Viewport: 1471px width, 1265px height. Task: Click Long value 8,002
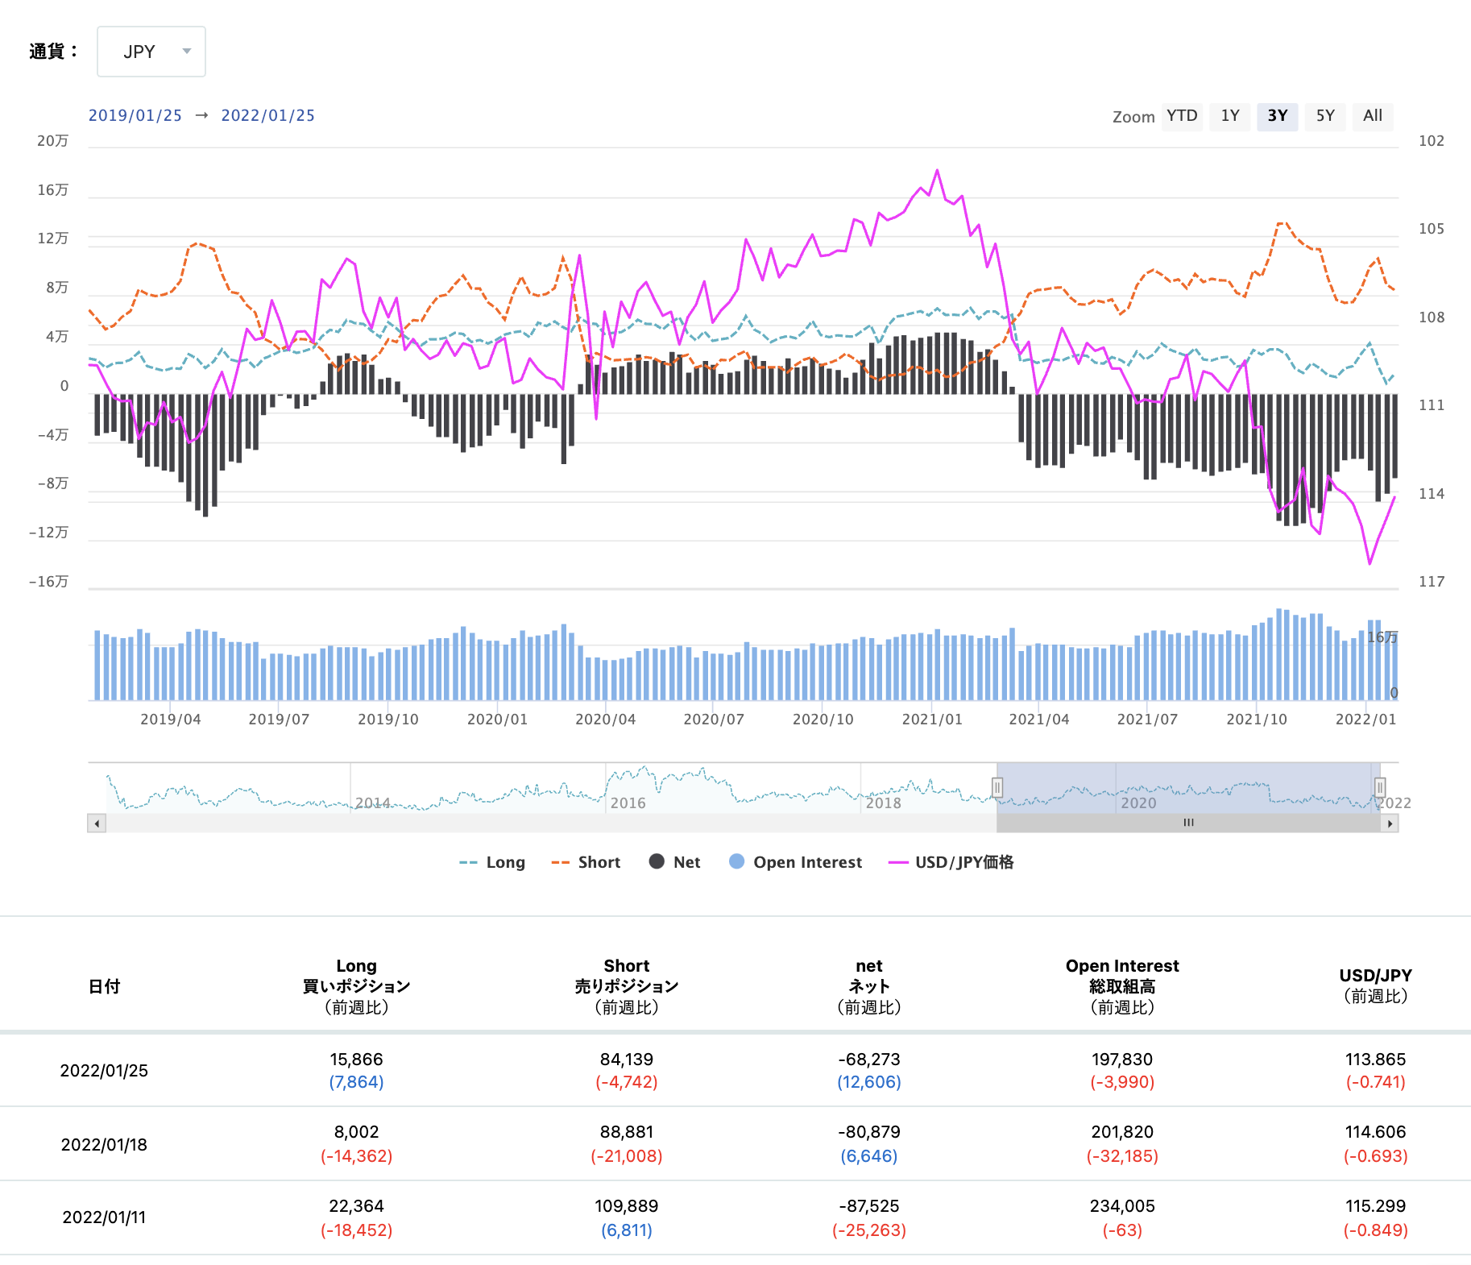pos(356,1132)
